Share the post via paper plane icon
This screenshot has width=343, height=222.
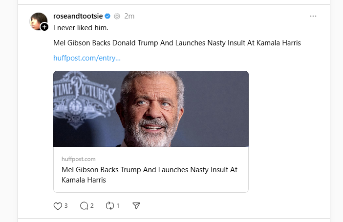point(137,206)
